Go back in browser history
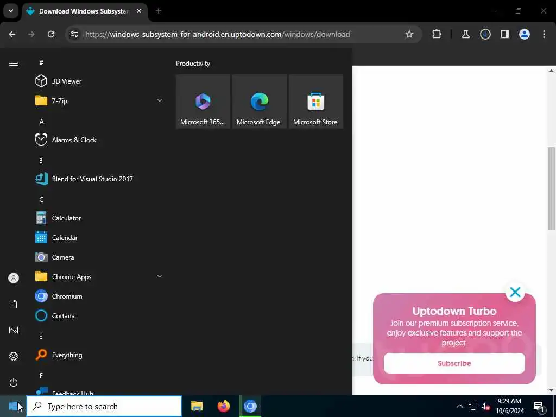 click(x=12, y=34)
